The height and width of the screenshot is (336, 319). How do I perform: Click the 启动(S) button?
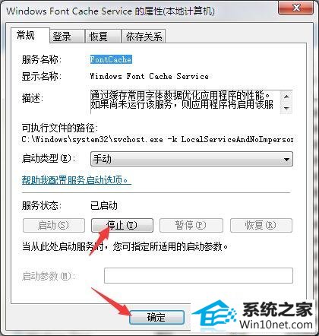pyautogui.click(x=54, y=225)
